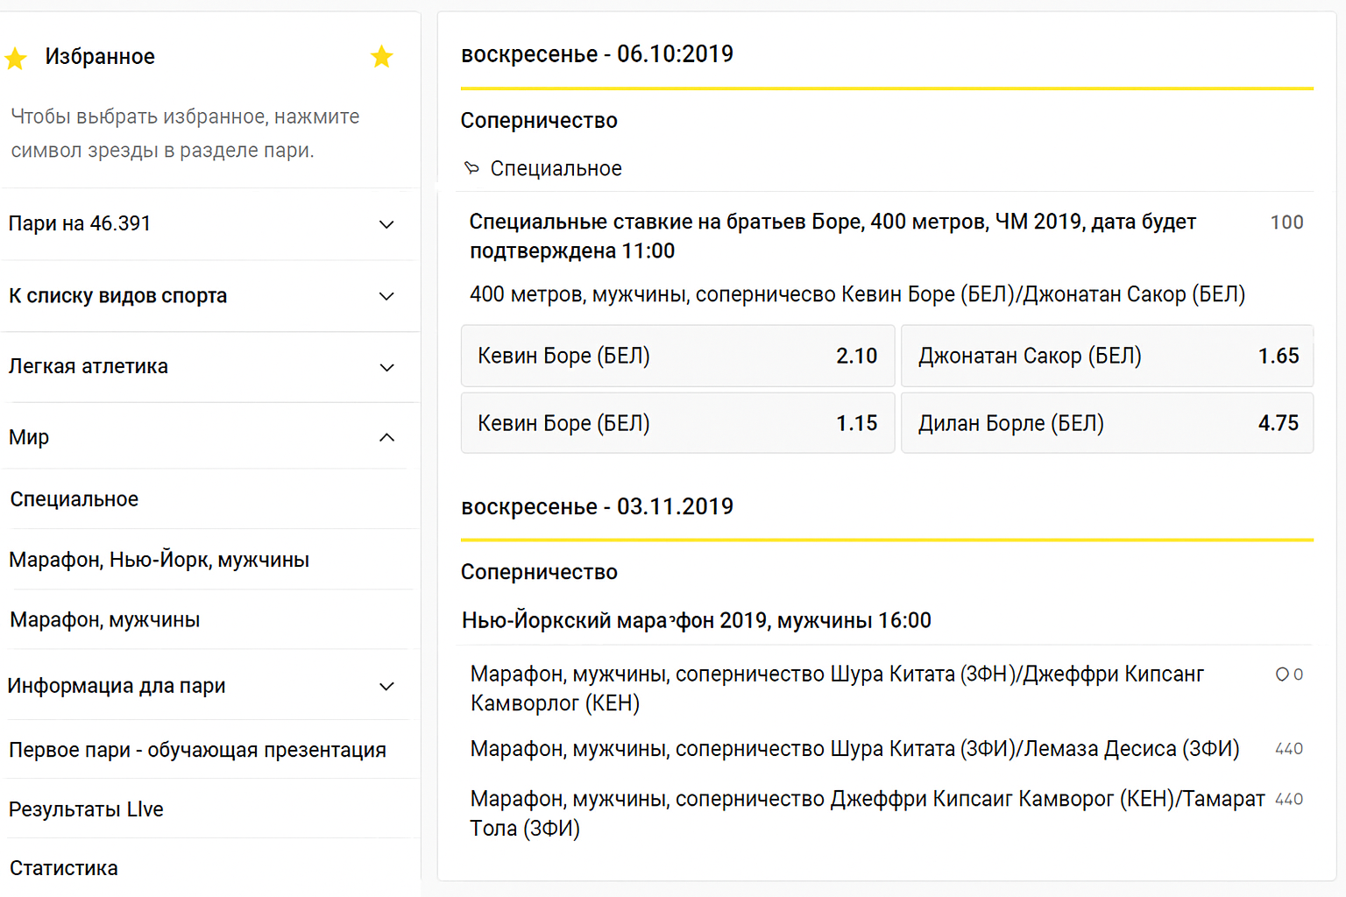The width and height of the screenshot is (1346, 897).
Task: Expand the К списку видов спорта section
Action: click(x=386, y=296)
